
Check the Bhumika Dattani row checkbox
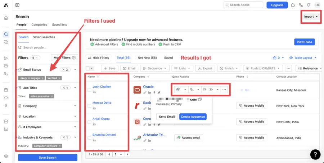tap(89, 138)
